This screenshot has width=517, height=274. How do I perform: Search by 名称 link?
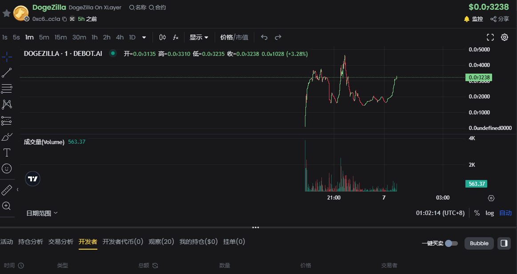[138, 7]
